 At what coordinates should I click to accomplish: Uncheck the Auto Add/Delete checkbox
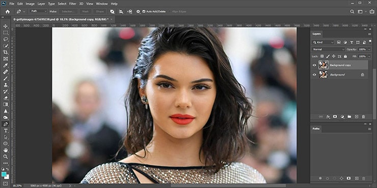(x=144, y=11)
